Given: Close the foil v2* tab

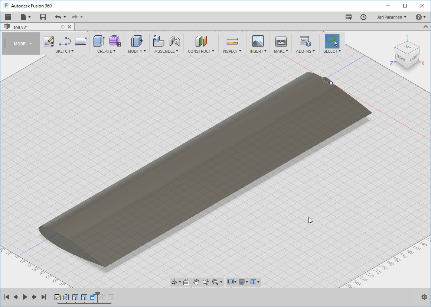Looking at the screenshot, I should pyautogui.click(x=69, y=27).
